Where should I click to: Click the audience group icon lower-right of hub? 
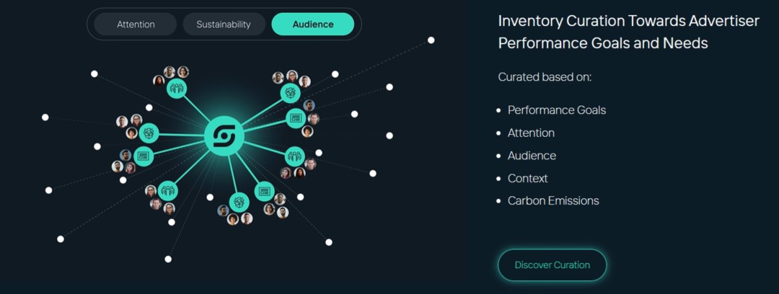coord(296,156)
